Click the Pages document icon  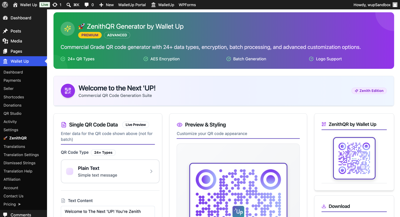coord(5,51)
